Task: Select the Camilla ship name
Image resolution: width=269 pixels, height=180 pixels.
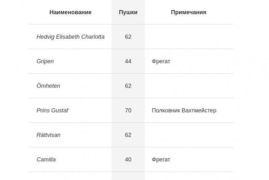Action: 46,159
